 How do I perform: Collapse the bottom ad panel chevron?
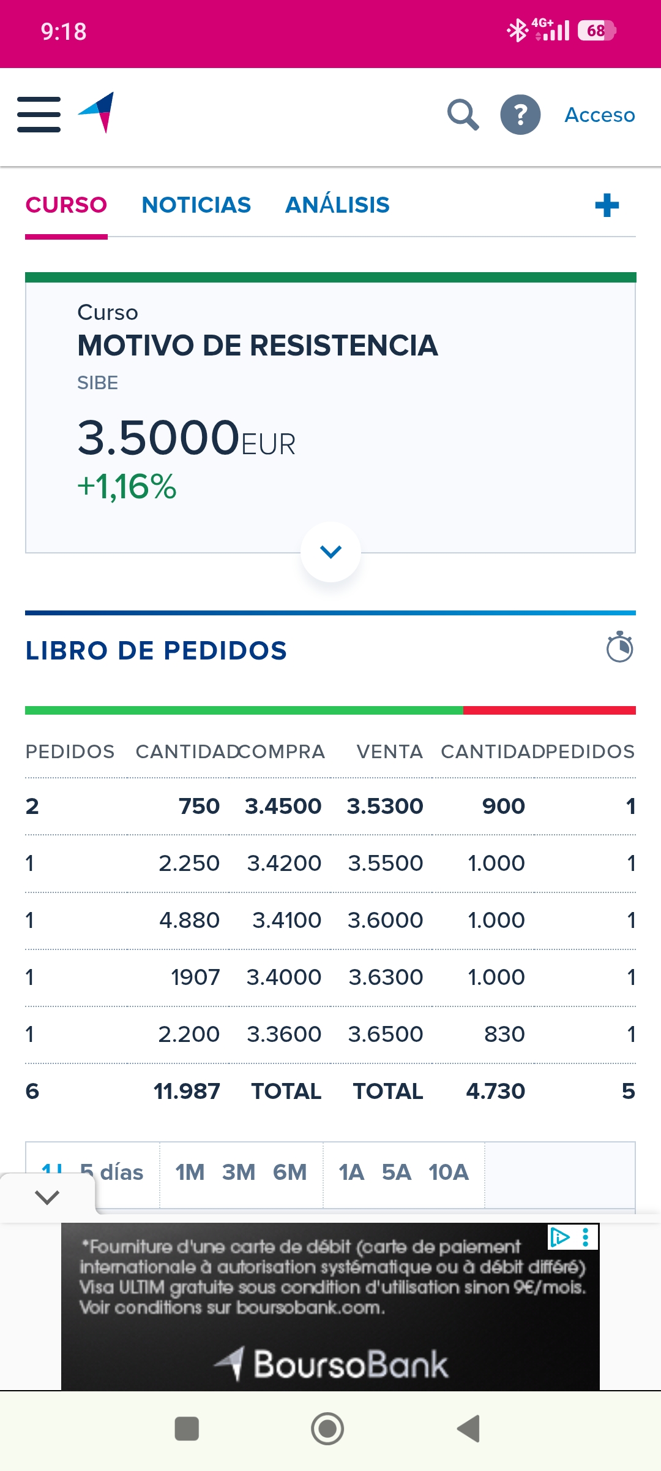pyautogui.click(x=47, y=1197)
